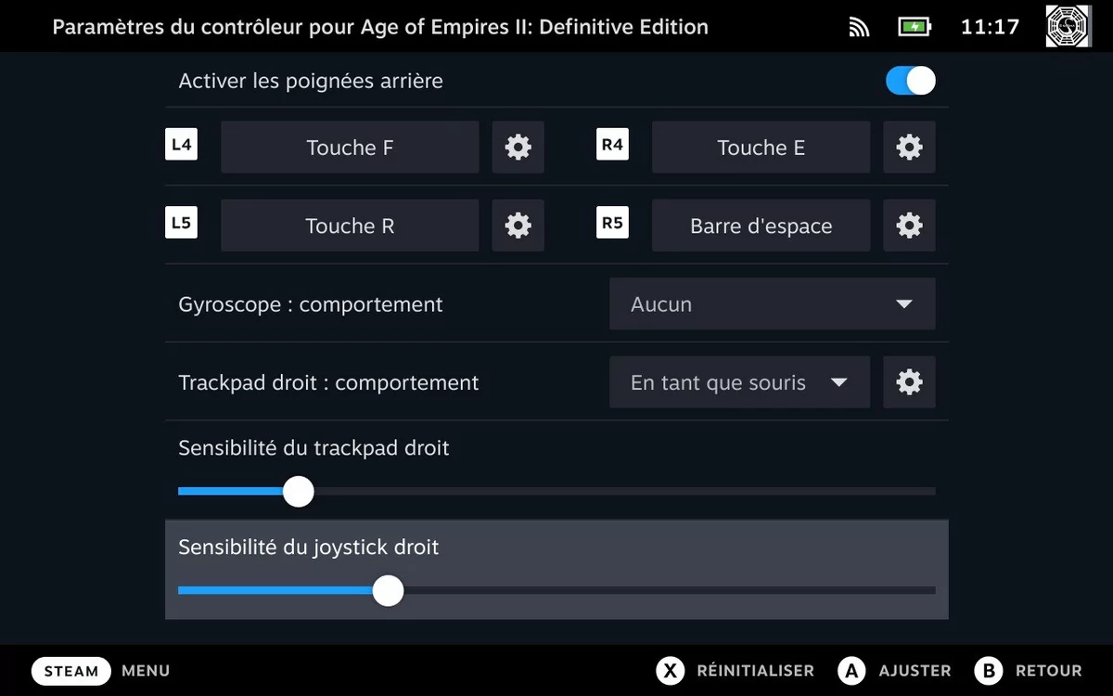This screenshot has width=1113, height=696.
Task: Click the A button glyph
Action: pyautogui.click(x=851, y=671)
